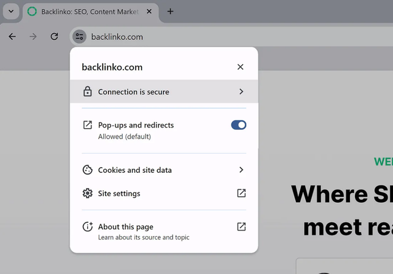Click the Site settings gear icon
Image resolution: width=393 pixels, height=274 pixels.
point(87,194)
